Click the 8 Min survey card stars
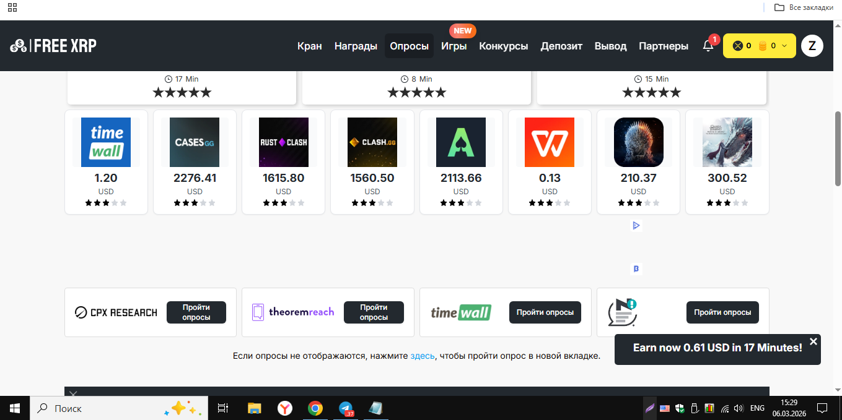Image resolution: width=842 pixels, height=420 pixels. coord(416,93)
